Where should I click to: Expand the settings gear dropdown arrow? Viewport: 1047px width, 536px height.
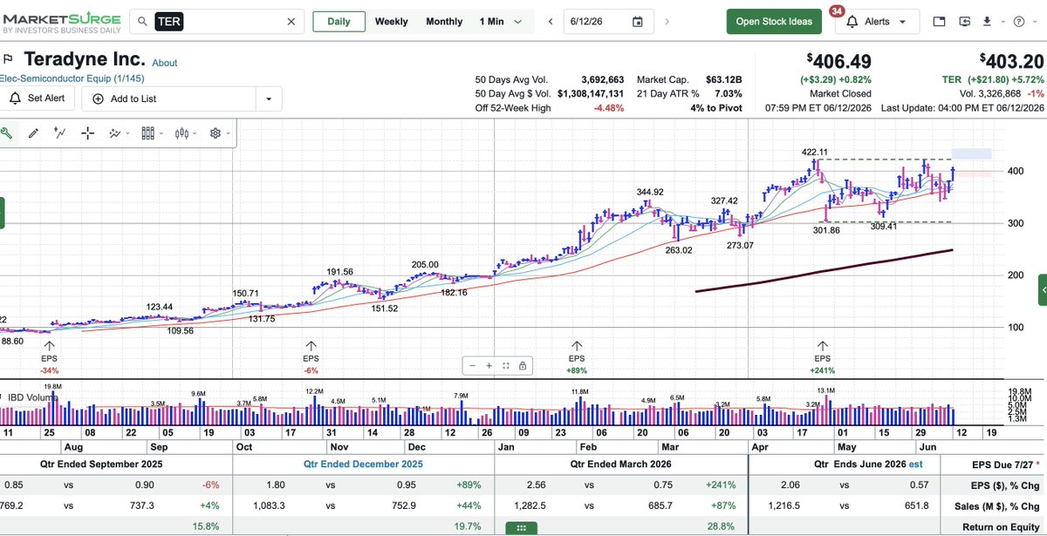229,133
